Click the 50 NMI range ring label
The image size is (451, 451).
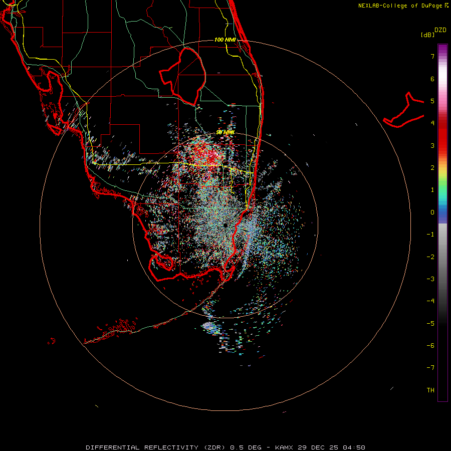pyautogui.click(x=225, y=132)
